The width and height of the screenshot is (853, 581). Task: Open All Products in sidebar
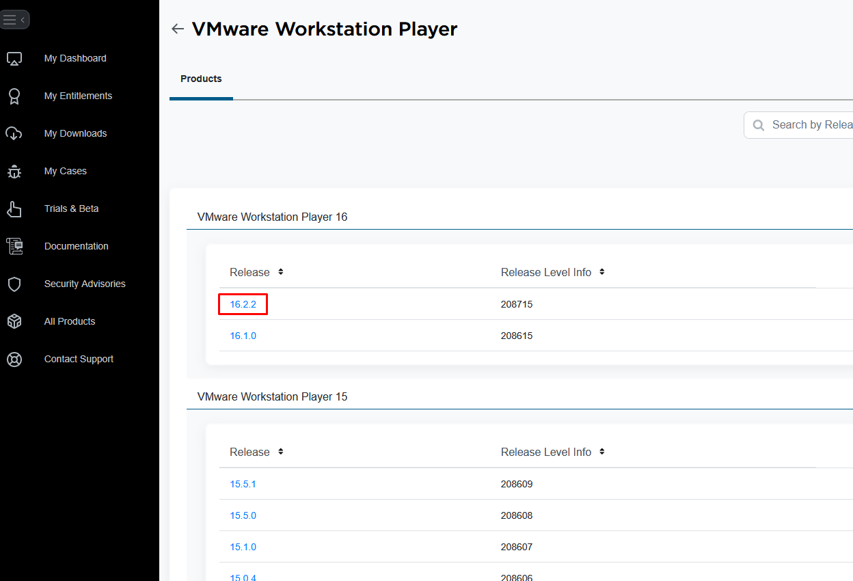point(70,322)
